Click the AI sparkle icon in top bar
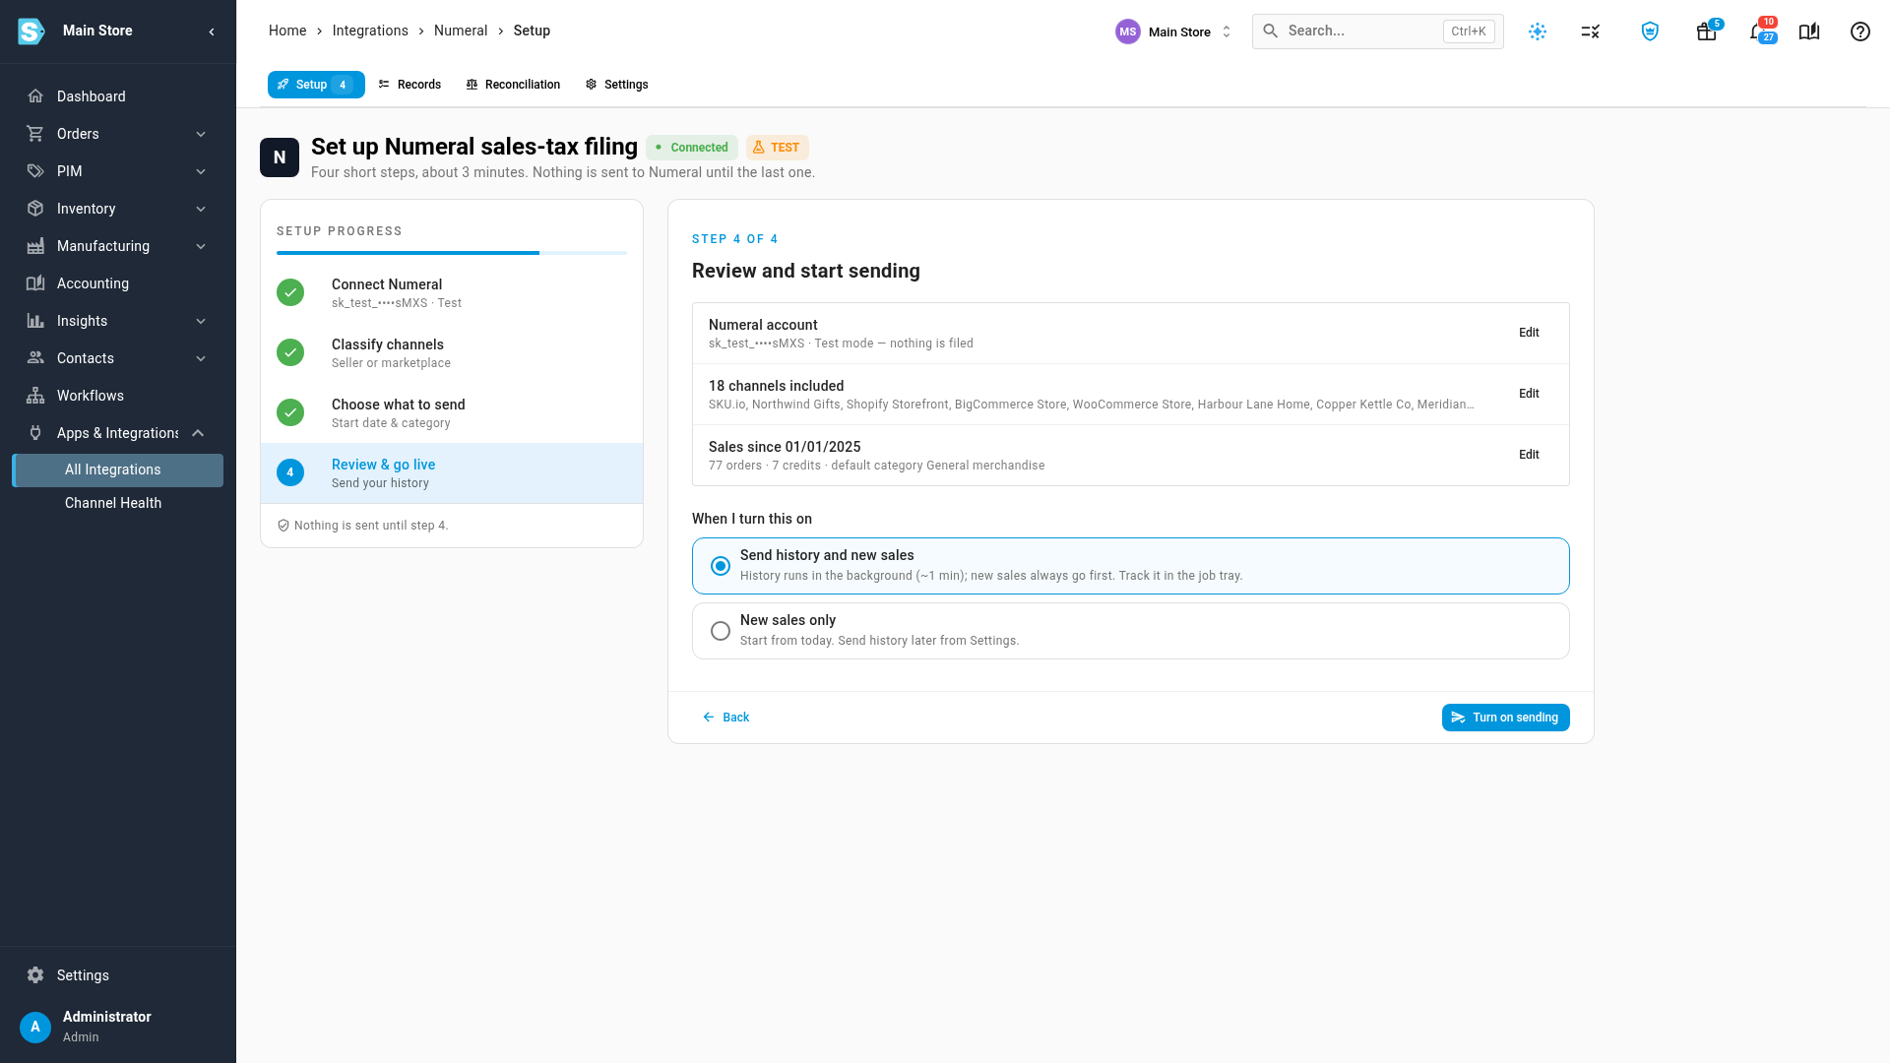Viewport: 1890px width, 1063px height. click(x=1538, y=31)
